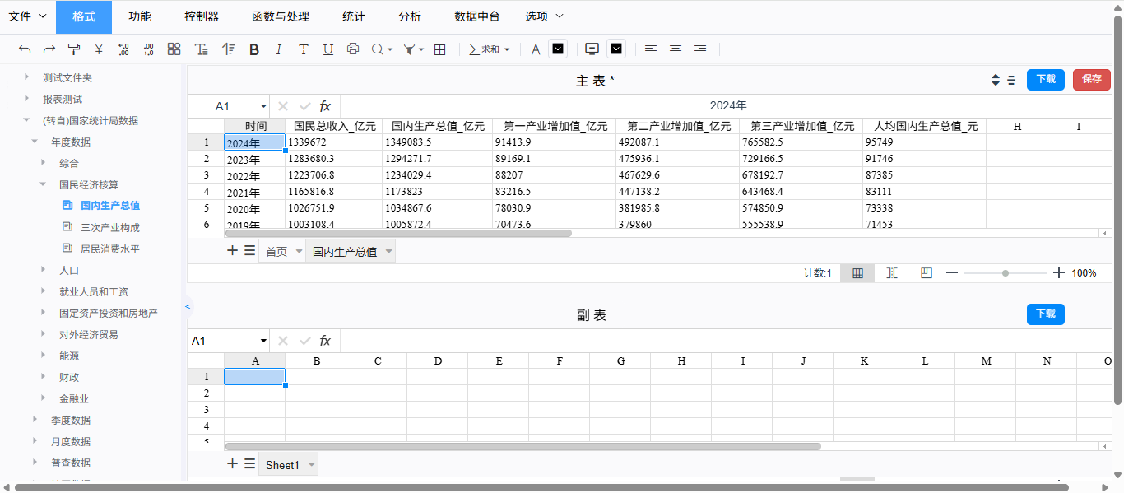Open the font color swatch beside the A icon
Screen dimensions: 1124x493
(559, 49)
